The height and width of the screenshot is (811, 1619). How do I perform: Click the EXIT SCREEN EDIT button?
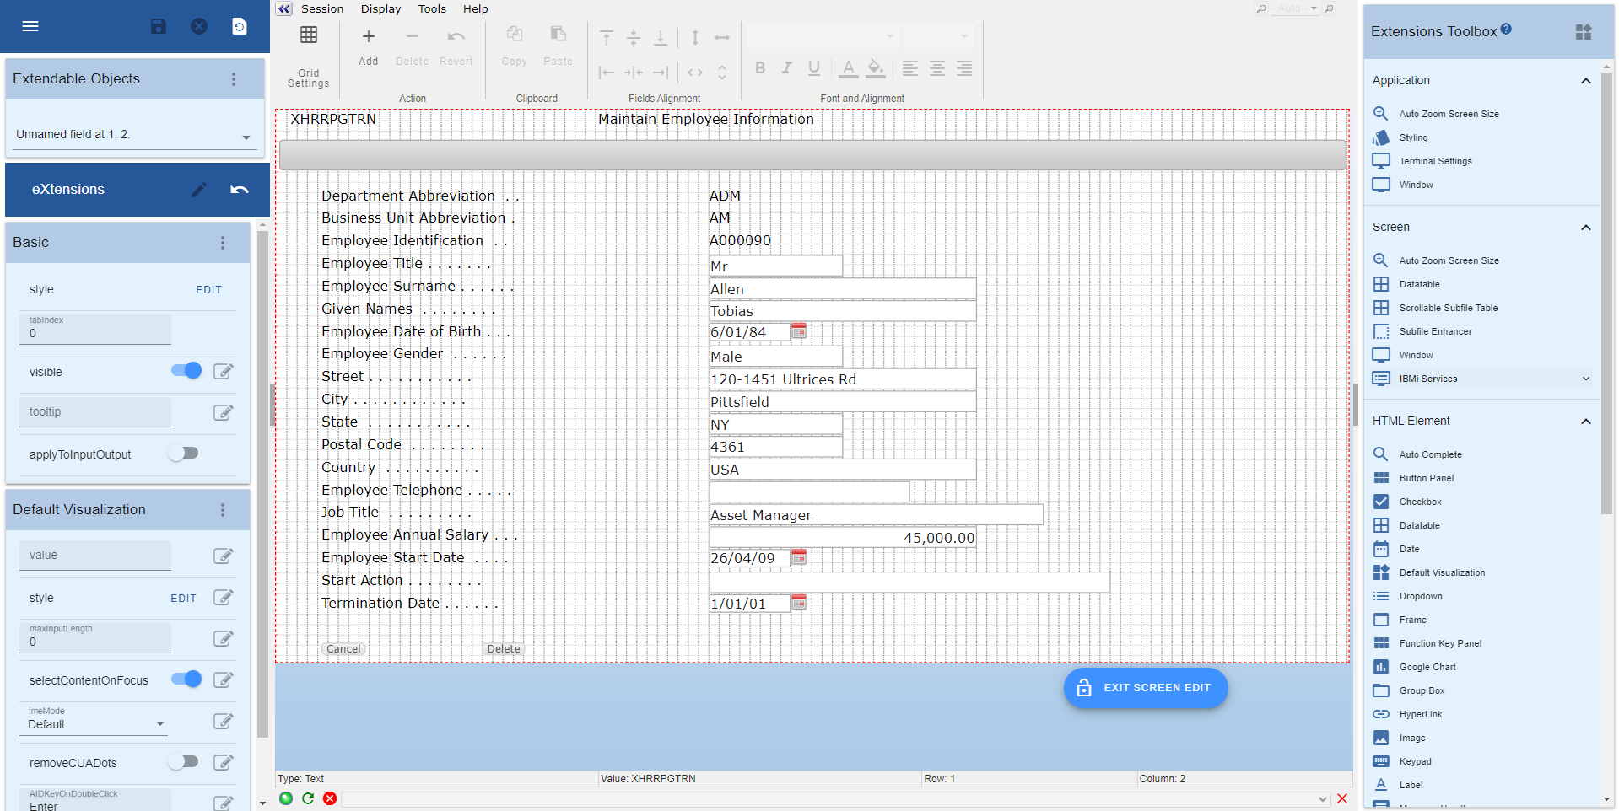(1145, 688)
